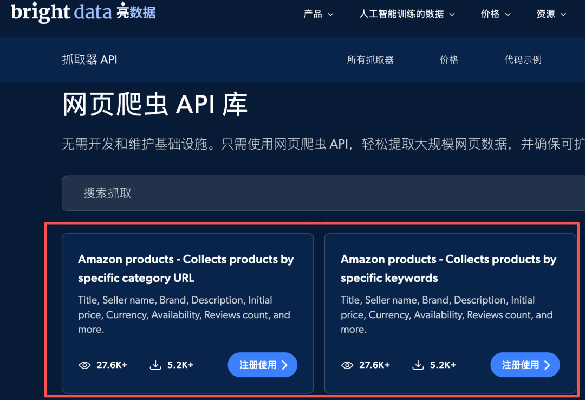Screen dimensions: 585x400
Task: Select the 27.6K+ views count on category URL card
Action: pyautogui.click(x=112, y=365)
